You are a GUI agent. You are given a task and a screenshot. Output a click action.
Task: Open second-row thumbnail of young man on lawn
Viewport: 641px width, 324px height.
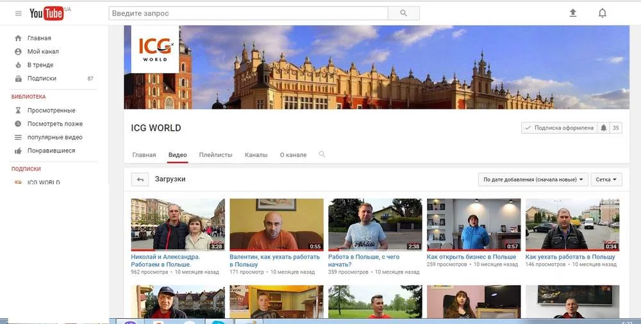pos(375,302)
